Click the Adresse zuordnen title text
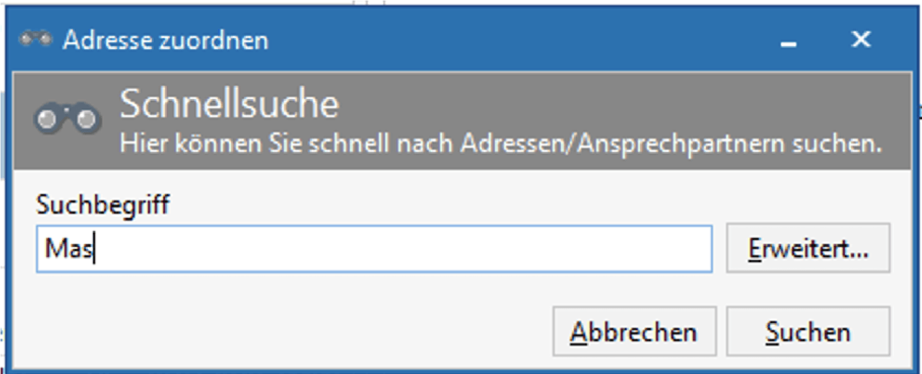This screenshot has width=922, height=374. [x=166, y=39]
